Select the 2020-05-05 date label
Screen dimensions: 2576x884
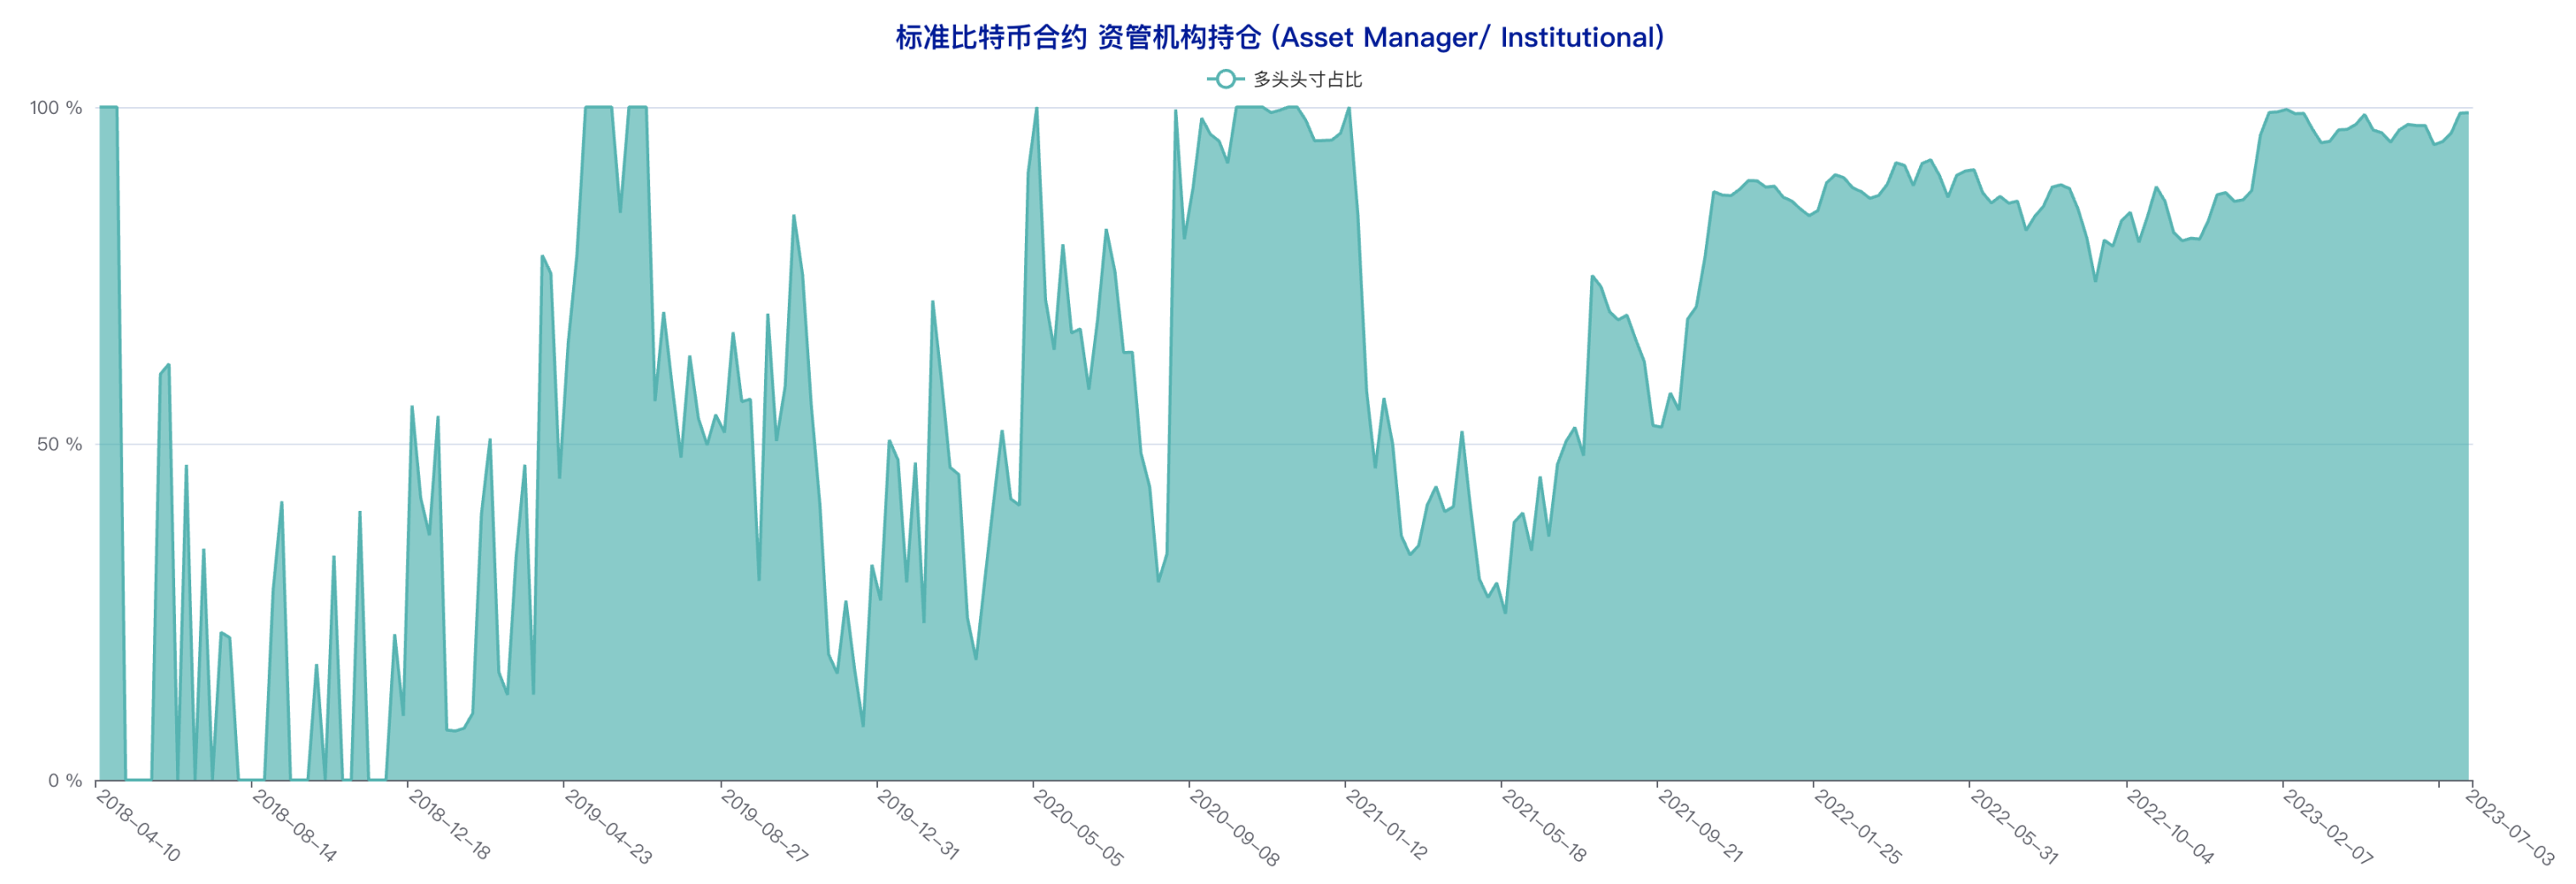1078,826
